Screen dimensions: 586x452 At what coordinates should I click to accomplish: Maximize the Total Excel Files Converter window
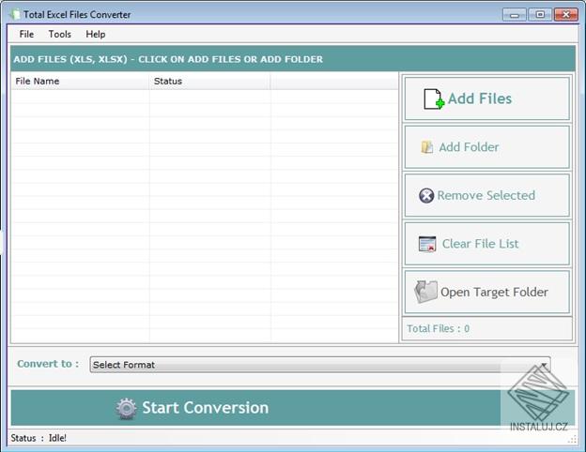click(x=540, y=15)
